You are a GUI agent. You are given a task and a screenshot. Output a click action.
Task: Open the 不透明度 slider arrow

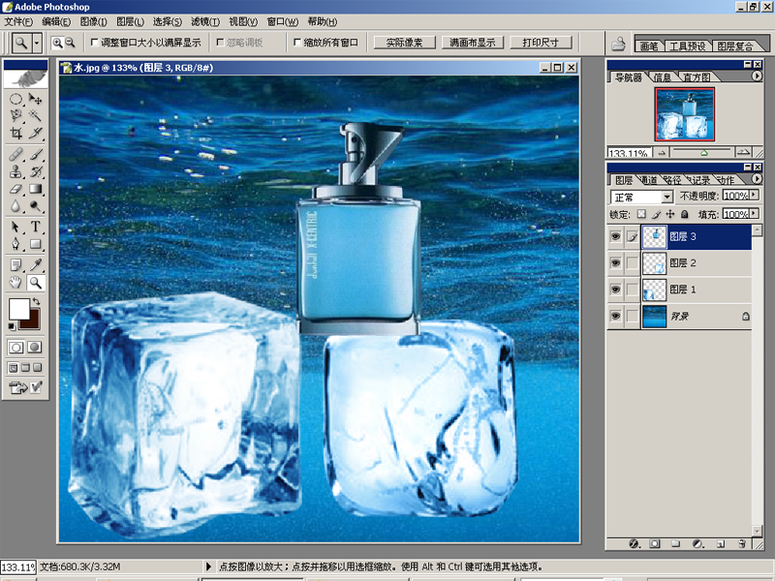(754, 196)
